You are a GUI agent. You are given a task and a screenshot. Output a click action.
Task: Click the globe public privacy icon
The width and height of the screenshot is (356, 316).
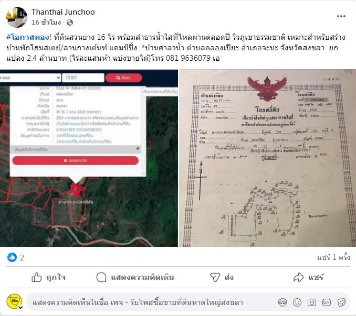(x=70, y=23)
